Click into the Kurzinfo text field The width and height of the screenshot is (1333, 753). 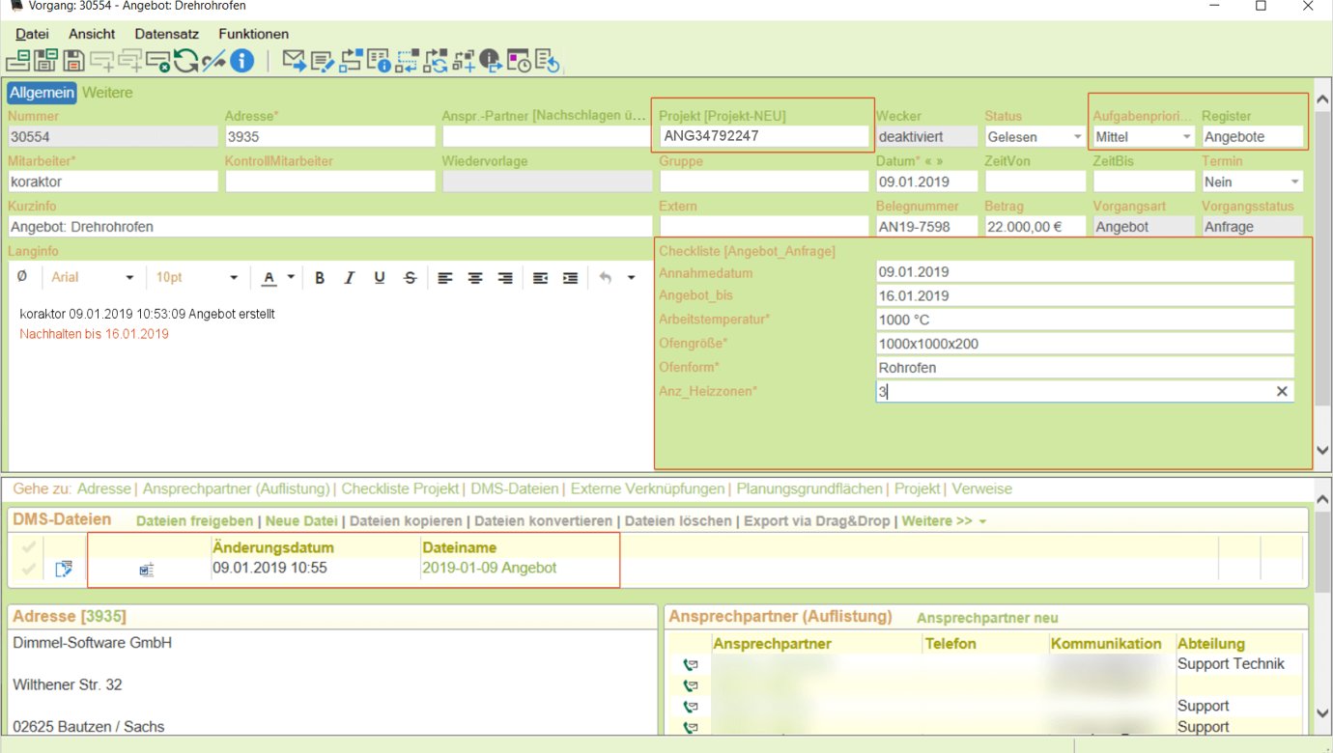click(x=328, y=227)
